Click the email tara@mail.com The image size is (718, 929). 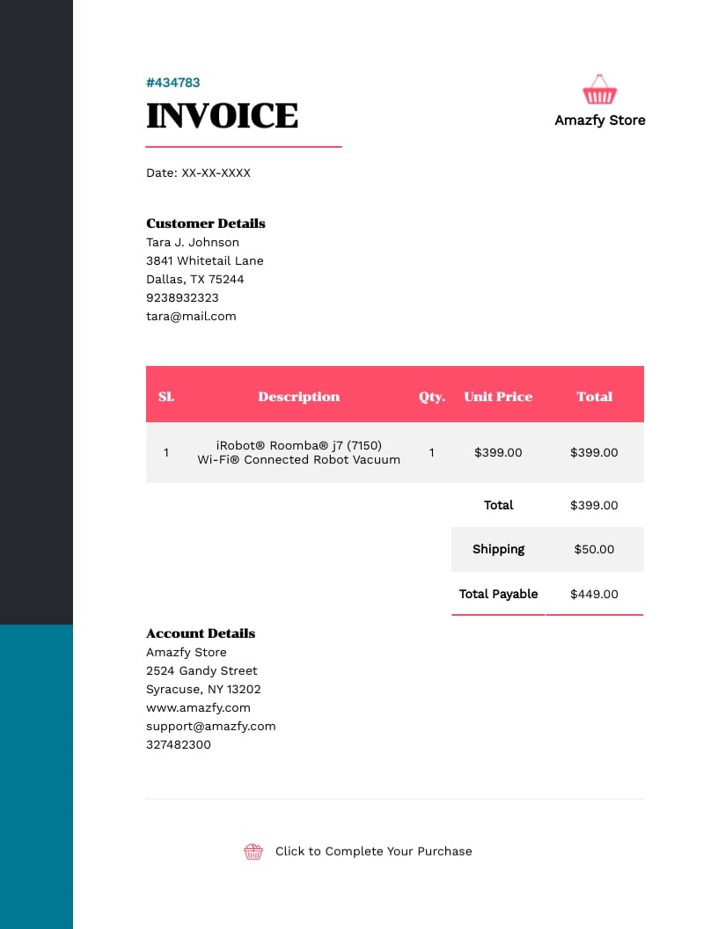pos(191,317)
